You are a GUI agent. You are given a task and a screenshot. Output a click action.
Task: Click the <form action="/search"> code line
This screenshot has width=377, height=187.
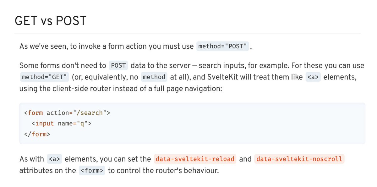click(x=67, y=113)
